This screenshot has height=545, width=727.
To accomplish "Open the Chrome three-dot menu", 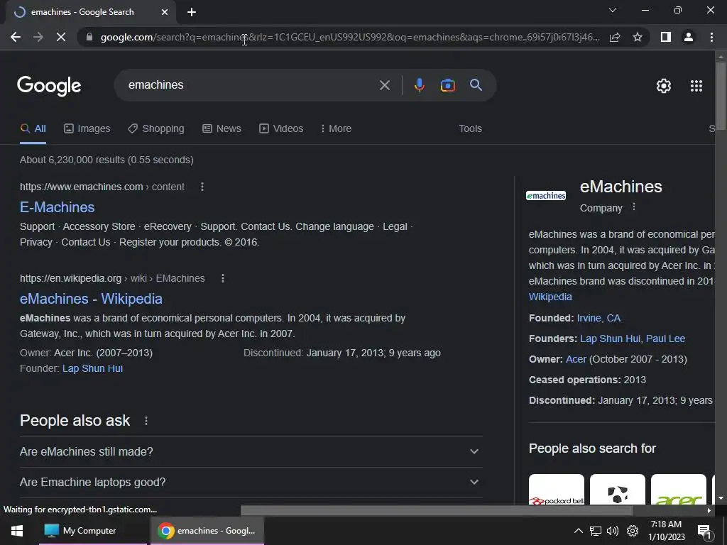I will pyautogui.click(x=711, y=37).
